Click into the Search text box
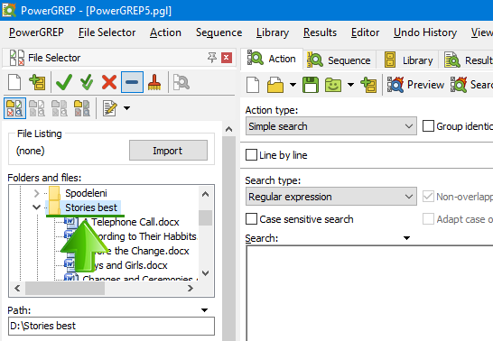493x341 pixels. tap(369, 293)
